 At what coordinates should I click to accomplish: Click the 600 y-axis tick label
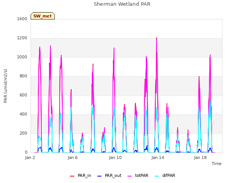tap(23, 95)
